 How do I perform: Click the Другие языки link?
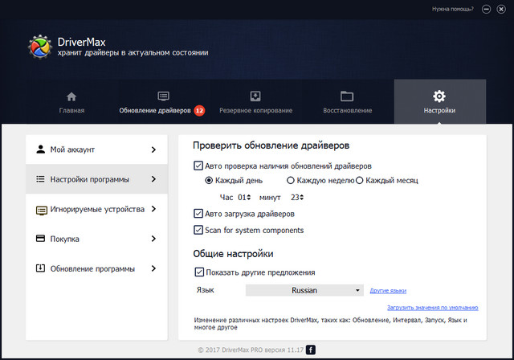tap(388, 291)
